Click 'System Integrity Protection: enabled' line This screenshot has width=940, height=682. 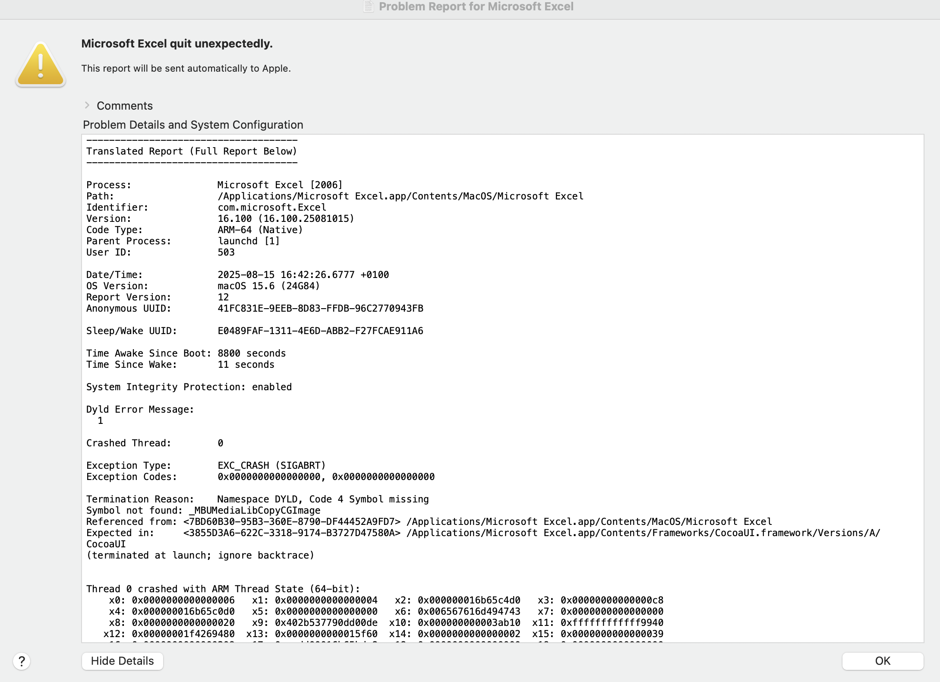189,387
